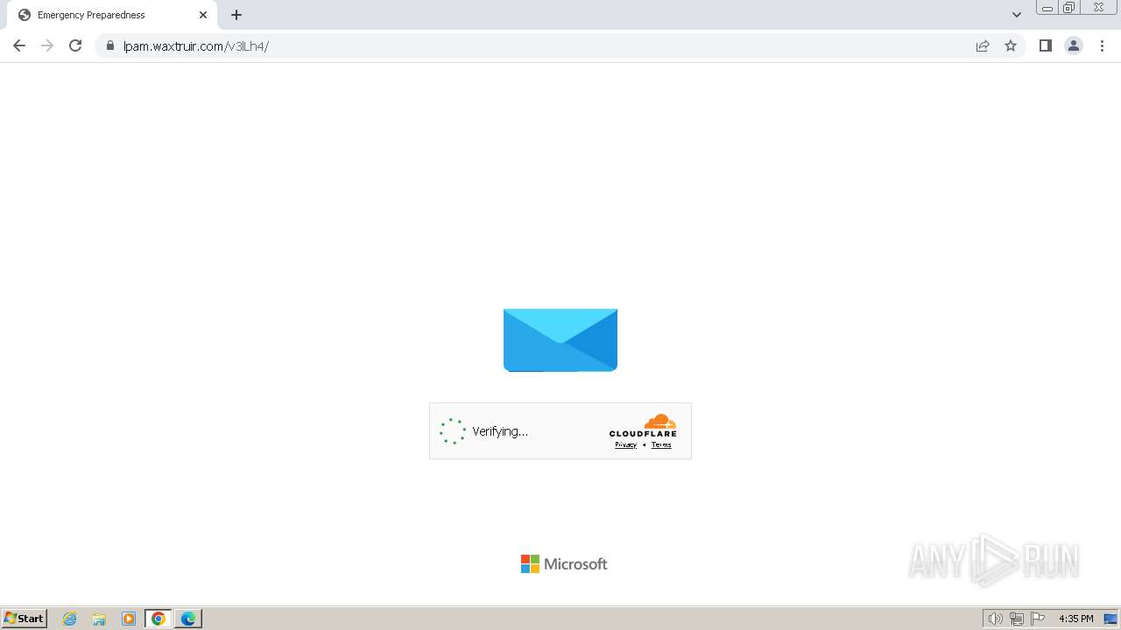The image size is (1121, 630).
Task: Launch Internet Explorer from taskbar
Action: coord(70,619)
